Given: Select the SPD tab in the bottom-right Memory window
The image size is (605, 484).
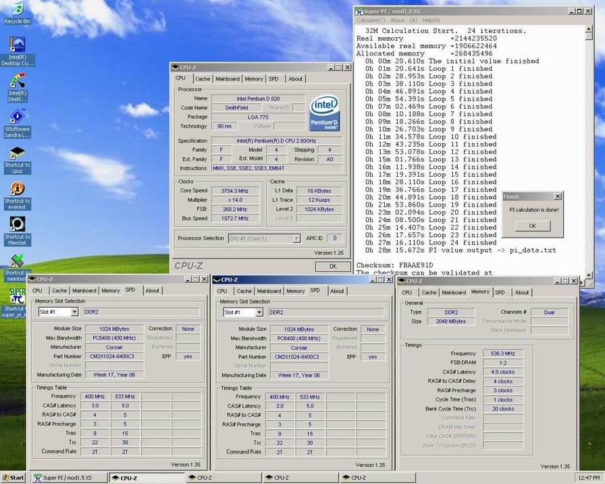Looking at the screenshot, I should 500,292.
